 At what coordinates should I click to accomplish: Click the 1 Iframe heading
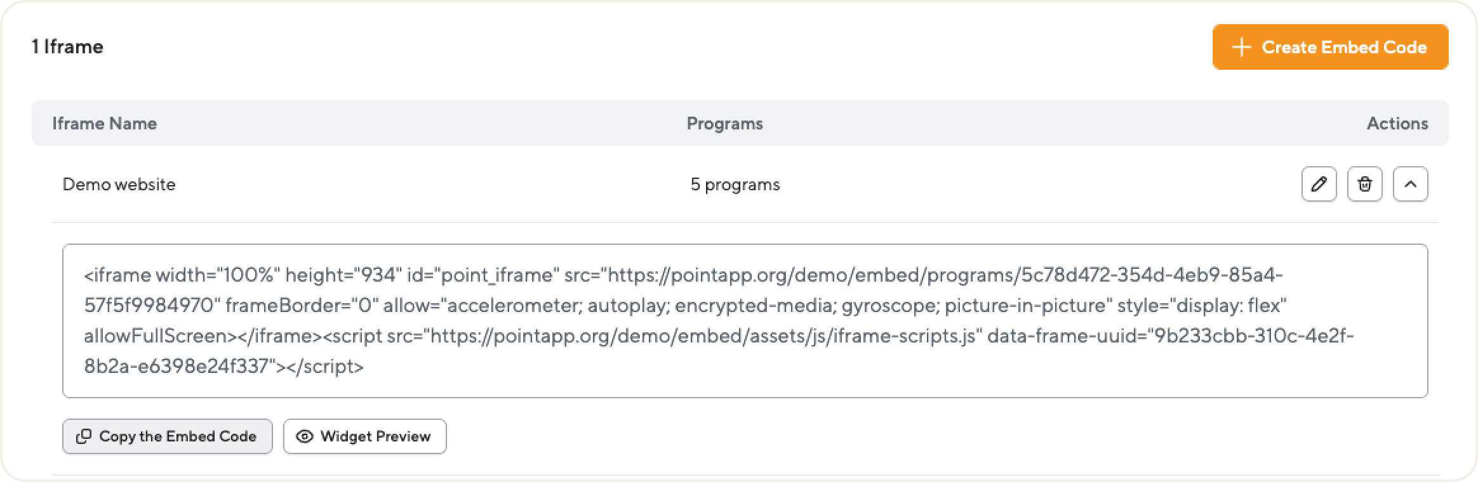point(68,46)
